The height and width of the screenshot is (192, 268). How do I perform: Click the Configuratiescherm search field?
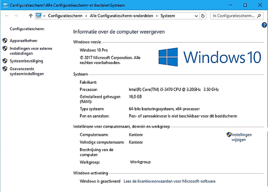click(233, 16)
